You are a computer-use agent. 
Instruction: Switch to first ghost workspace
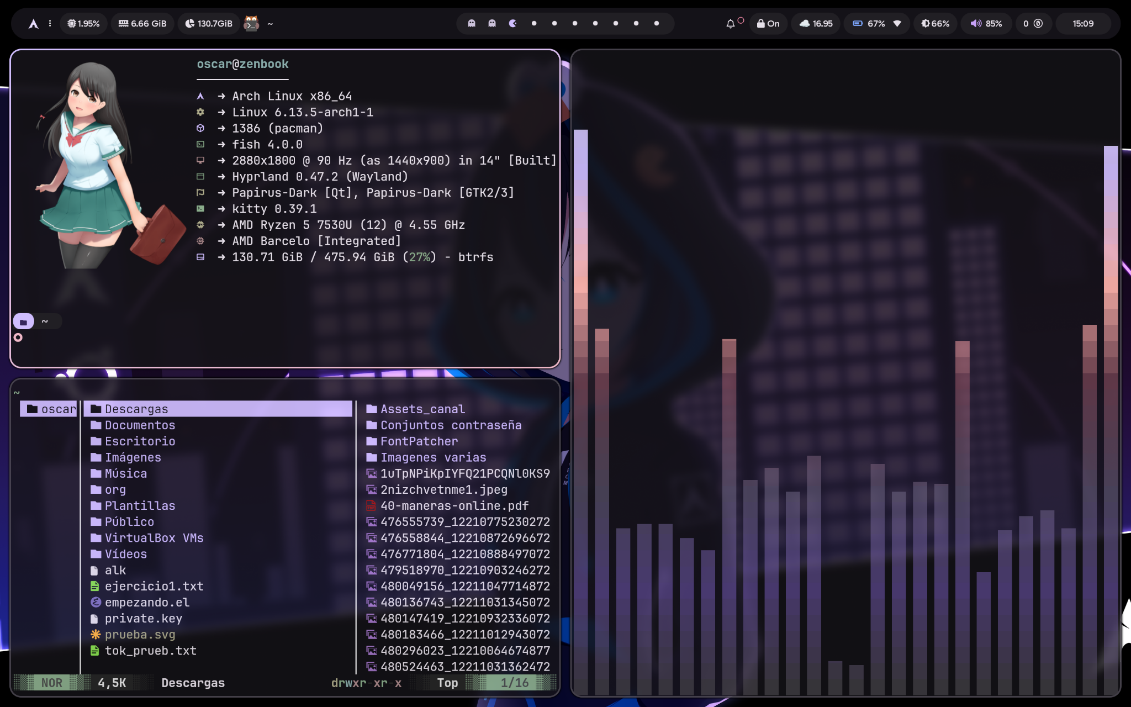[472, 24]
